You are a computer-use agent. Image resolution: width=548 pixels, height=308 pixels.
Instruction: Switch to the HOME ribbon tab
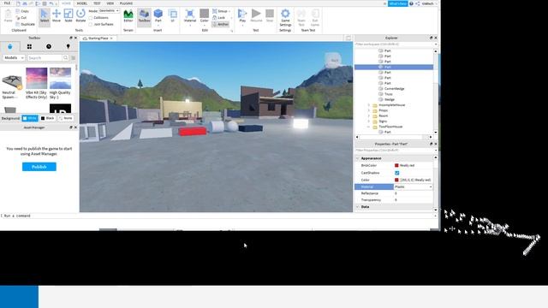[66, 3]
